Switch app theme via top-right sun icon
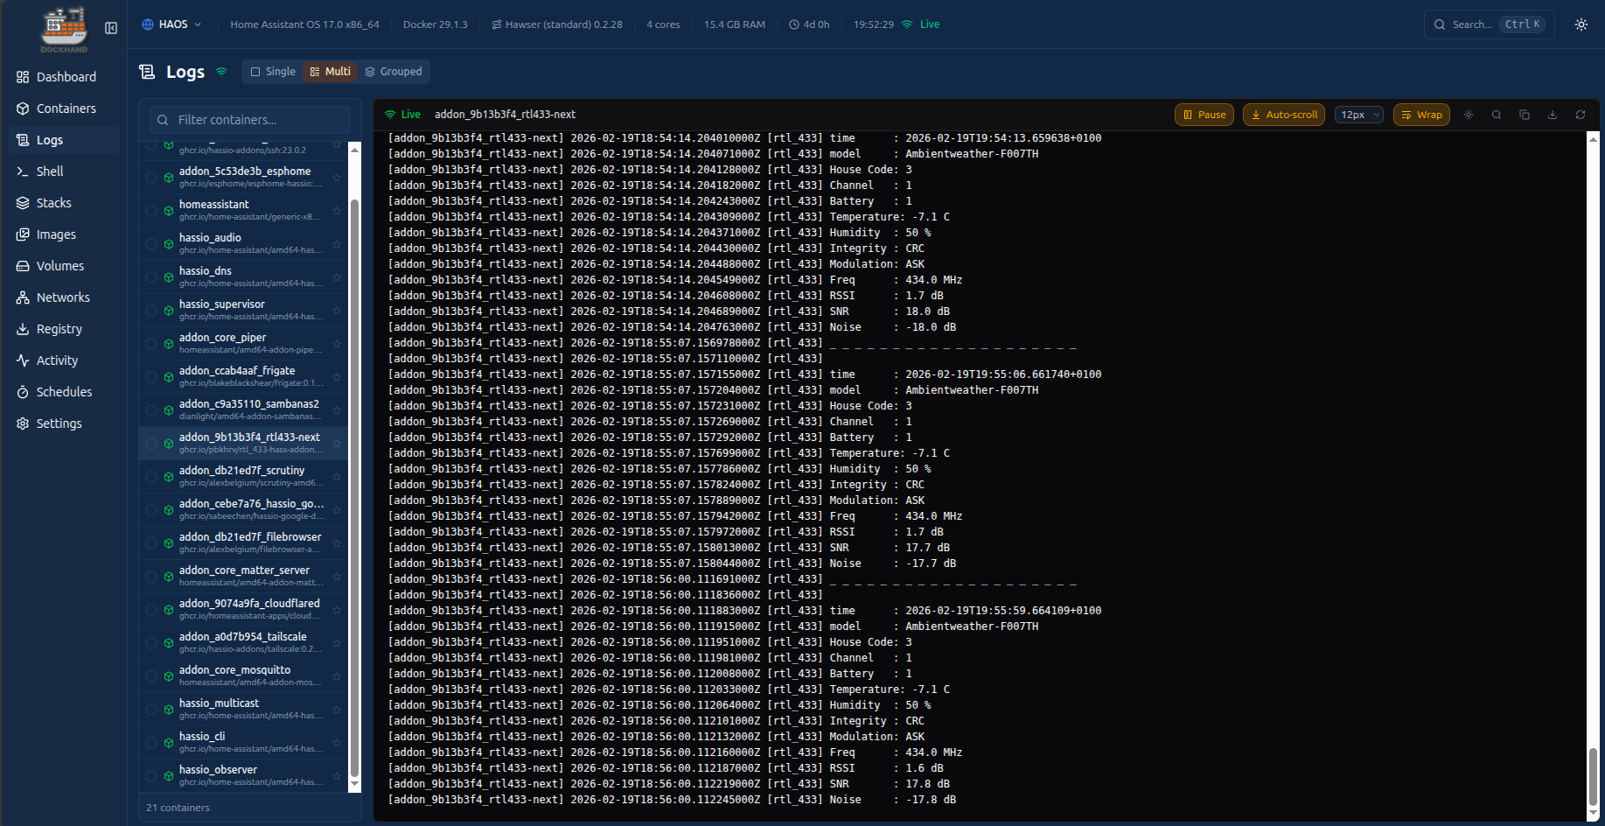The width and height of the screenshot is (1605, 826). coord(1581,24)
